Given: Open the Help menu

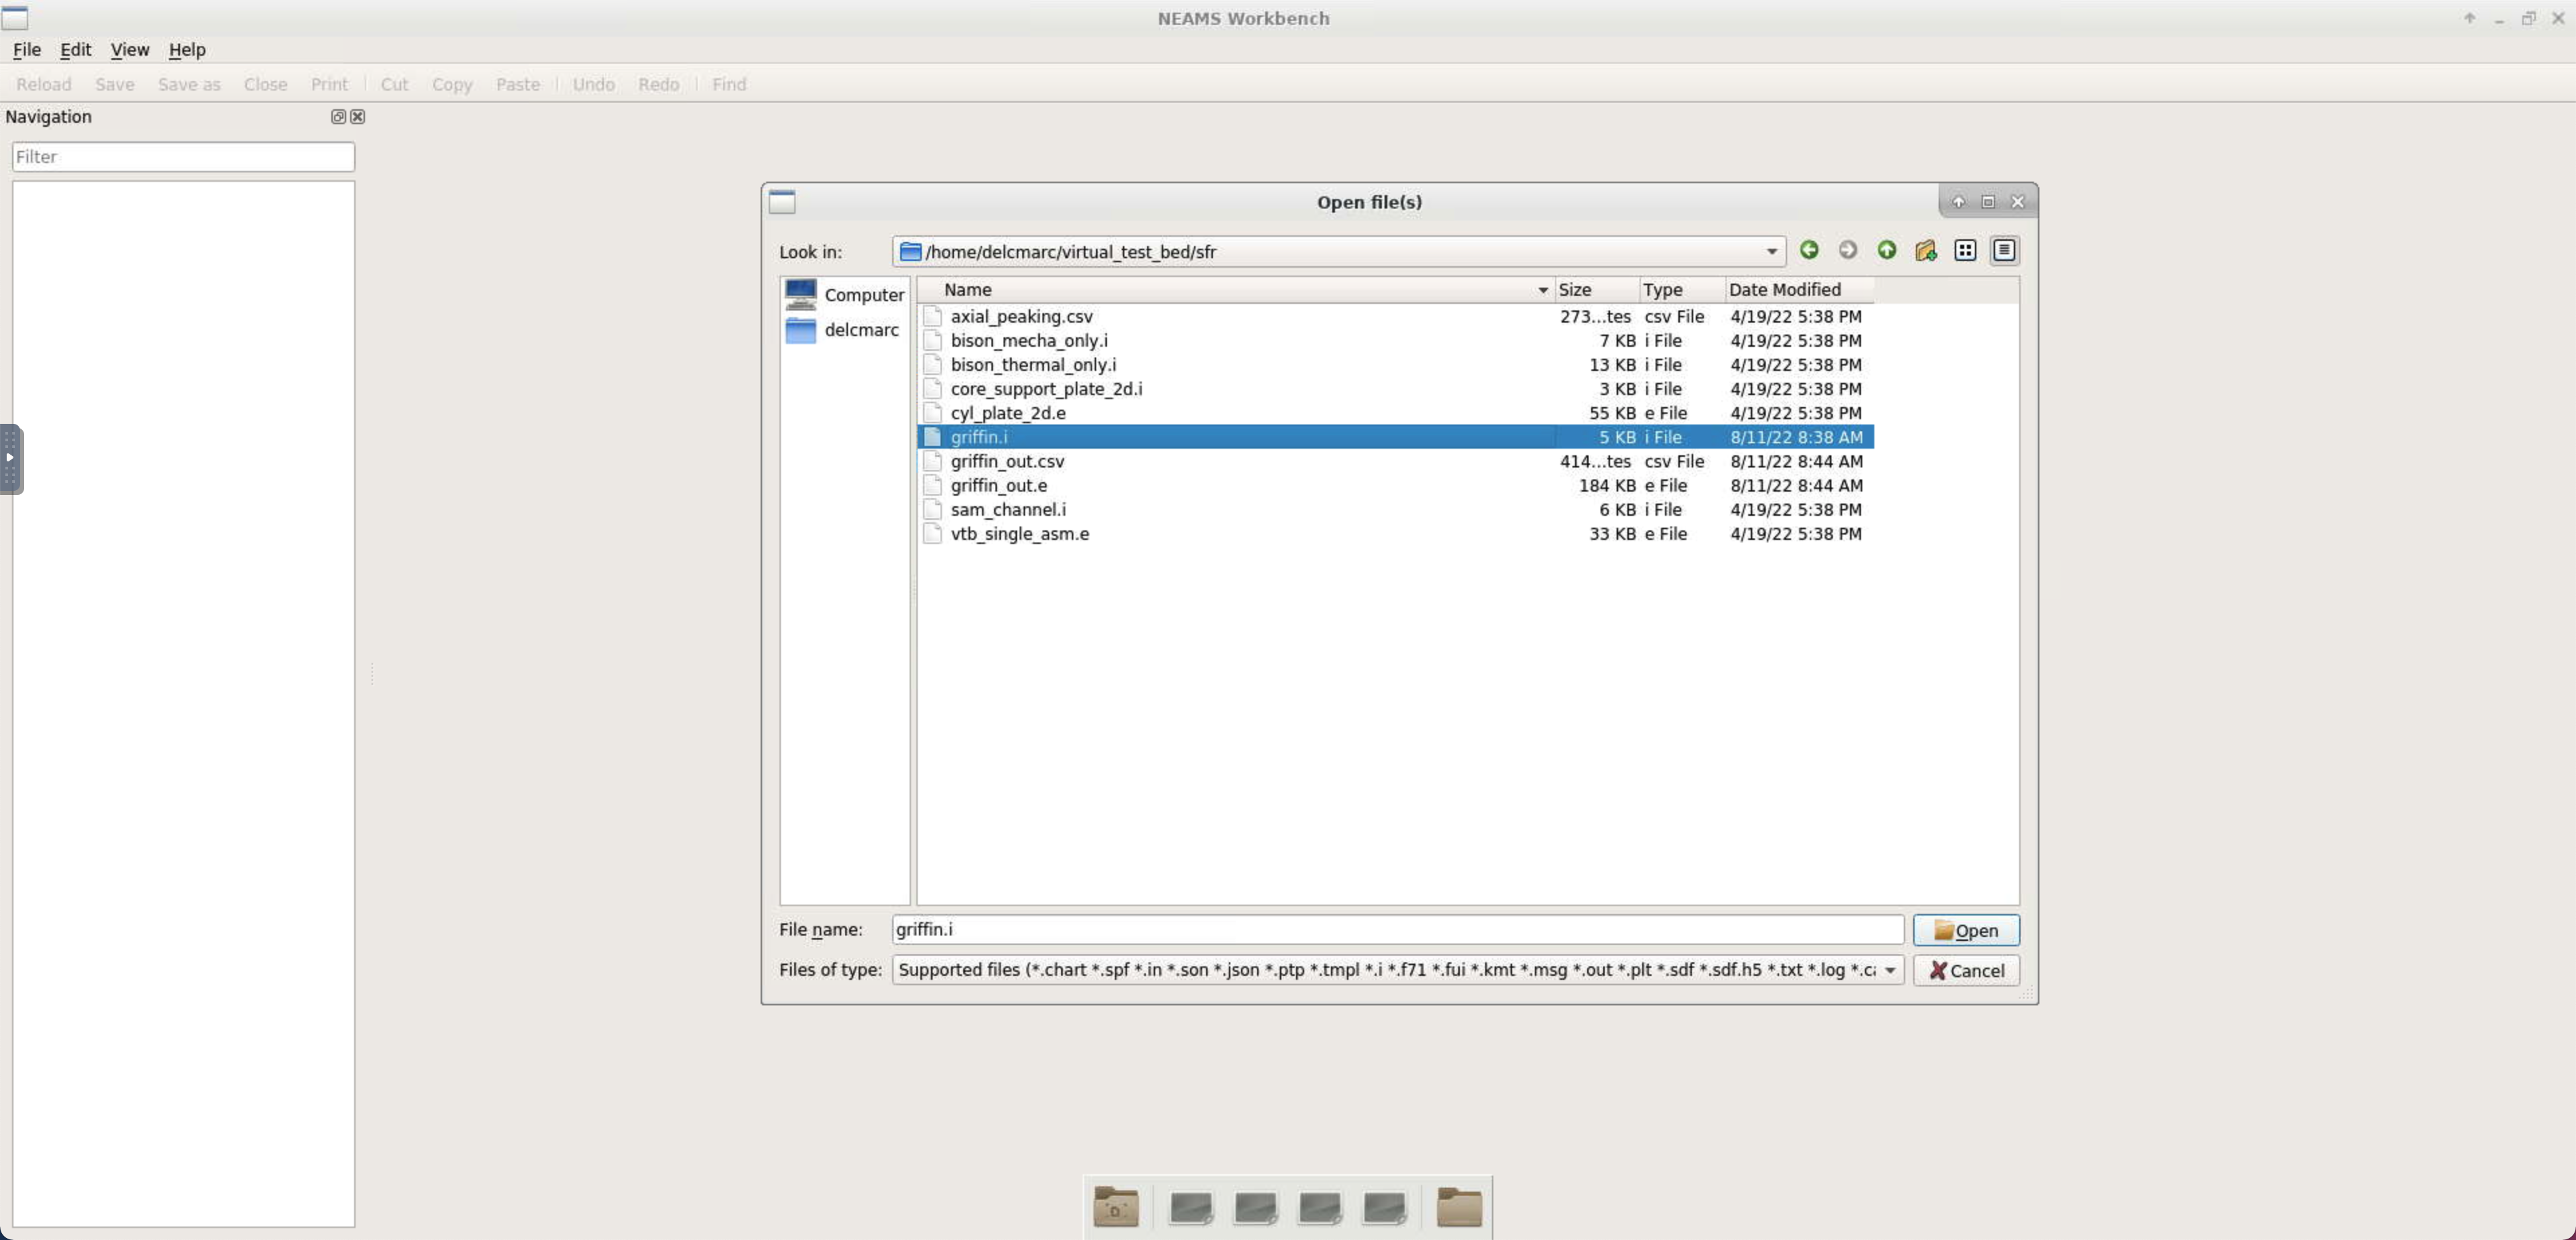Looking at the screenshot, I should tap(187, 50).
